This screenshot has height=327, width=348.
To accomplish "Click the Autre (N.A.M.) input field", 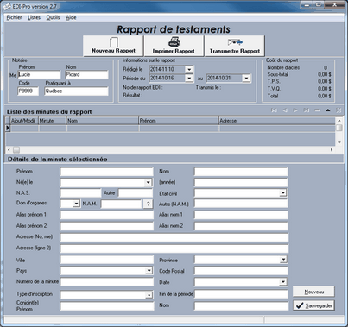I will 241,204.
